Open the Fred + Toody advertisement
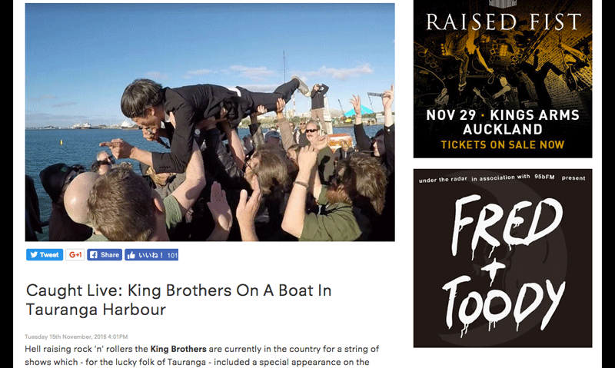This screenshot has height=368, width=615. pyautogui.click(x=503, y=258)
